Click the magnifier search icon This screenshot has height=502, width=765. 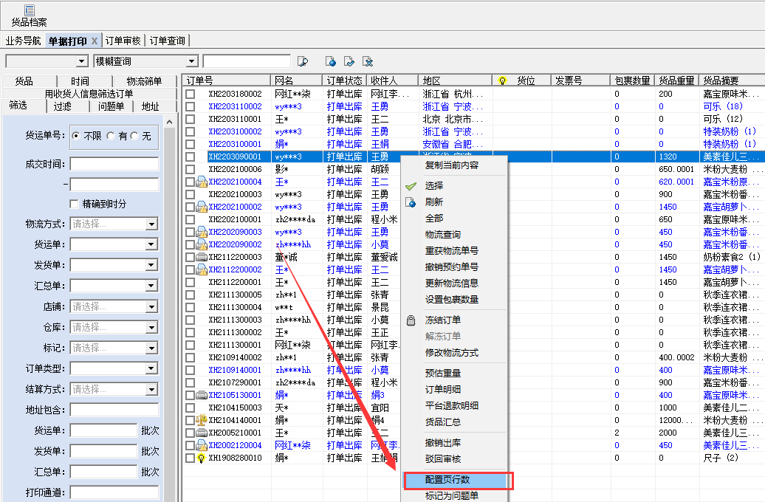point(303,61)
